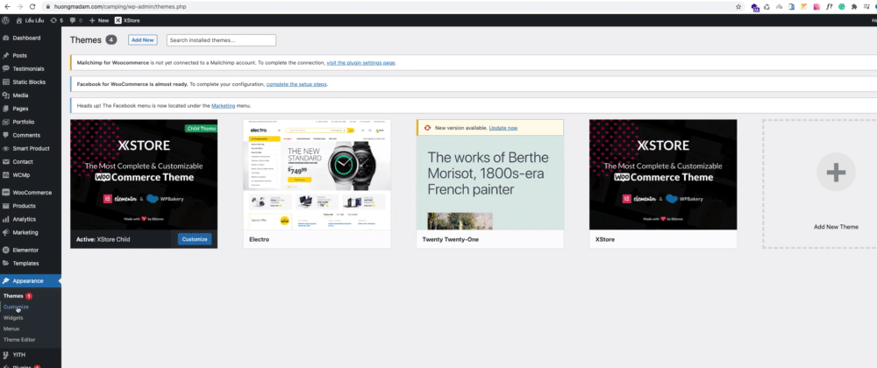
Task: Click the plus icon on Add New Theme
Action: (x=836, y=173)
